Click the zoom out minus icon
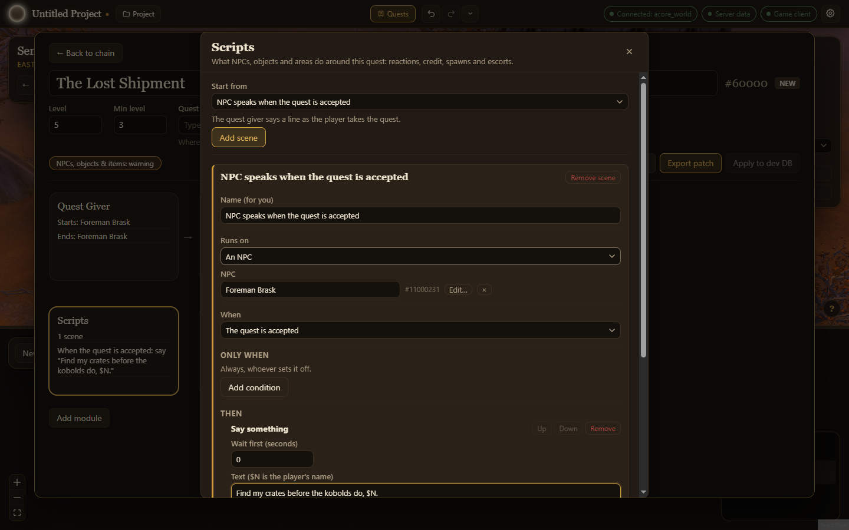The height and width of the screenshot is (530, 849). click(x=17, y=498)
